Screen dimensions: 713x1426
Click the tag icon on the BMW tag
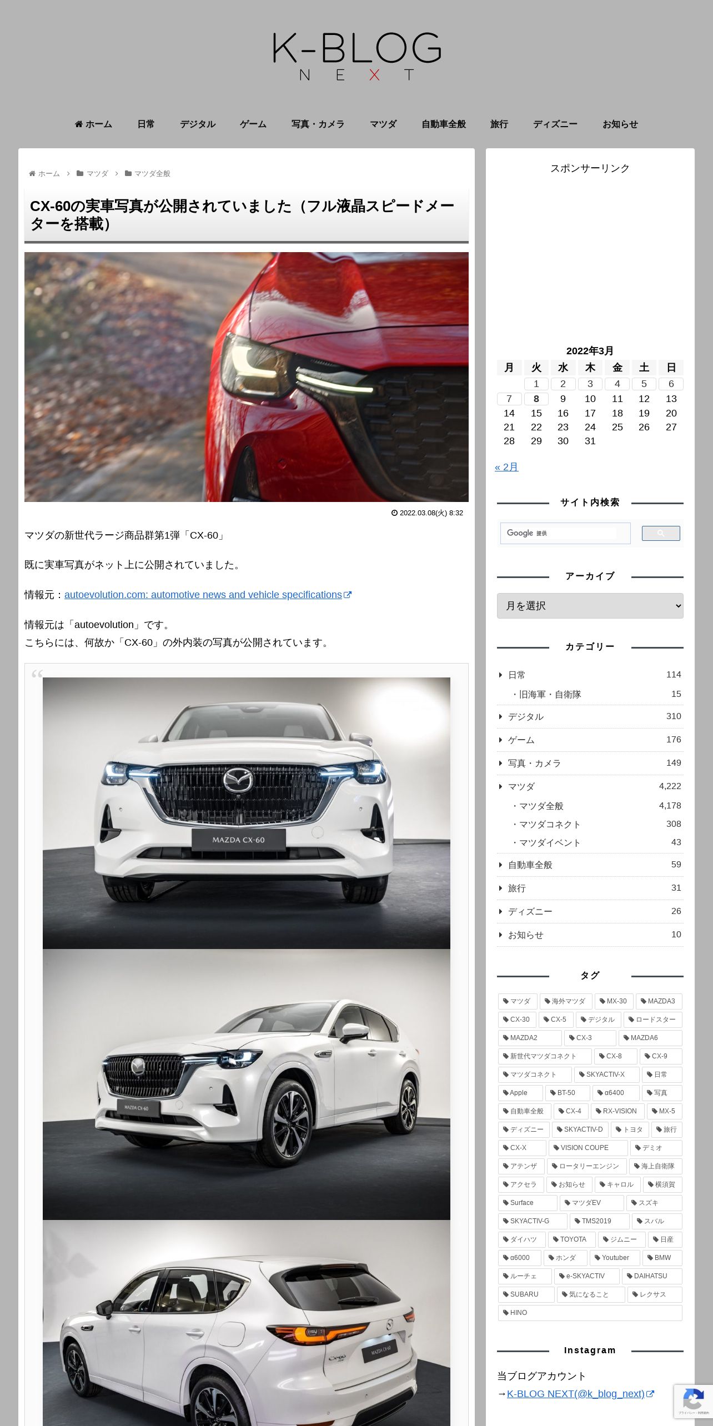pyautogui.click(x=650, y=1258)
